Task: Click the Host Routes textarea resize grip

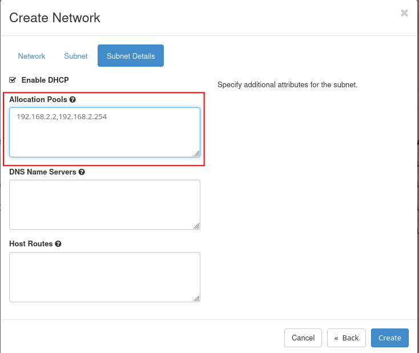Action: pos(196,298)
